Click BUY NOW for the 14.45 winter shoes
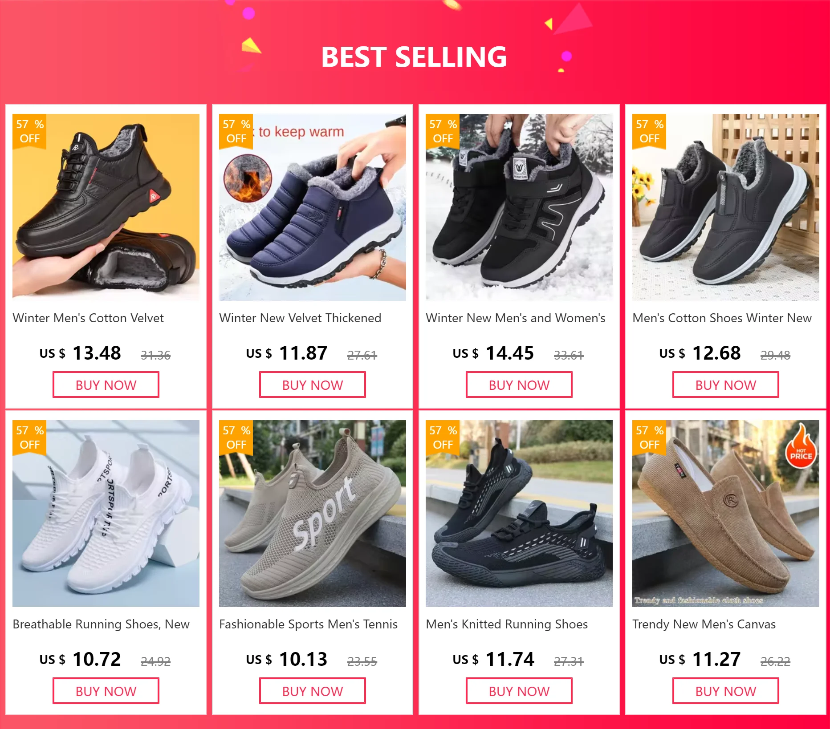This screenshot has height=729, width=830. coord(519,385)
